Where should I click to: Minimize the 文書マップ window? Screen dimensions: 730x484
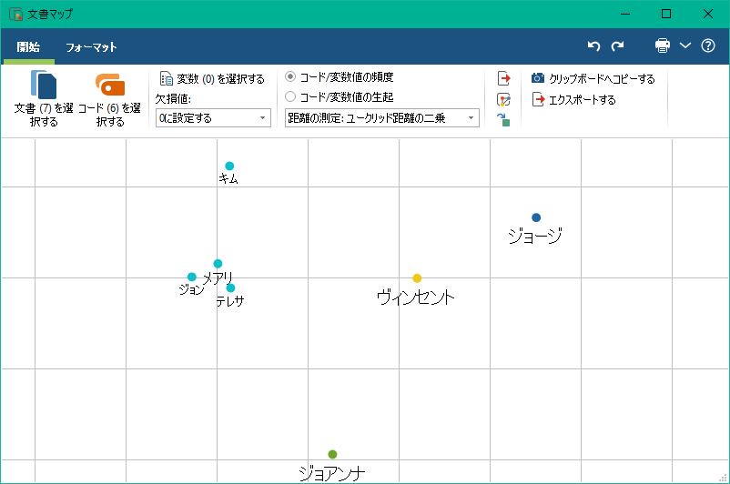point(625,14)
